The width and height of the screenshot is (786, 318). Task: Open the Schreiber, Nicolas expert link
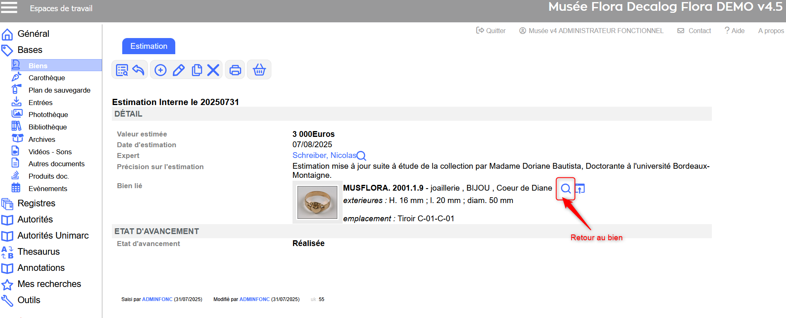click(x=324, y=155)
